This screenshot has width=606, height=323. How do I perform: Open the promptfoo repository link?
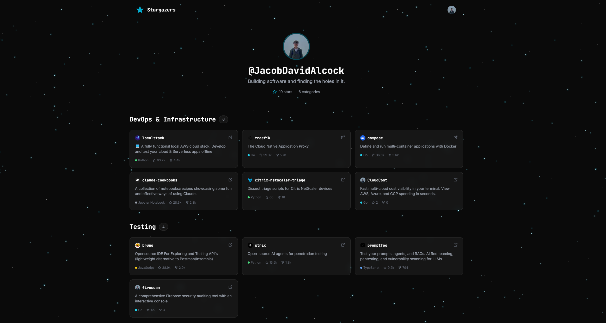(455, 245)
